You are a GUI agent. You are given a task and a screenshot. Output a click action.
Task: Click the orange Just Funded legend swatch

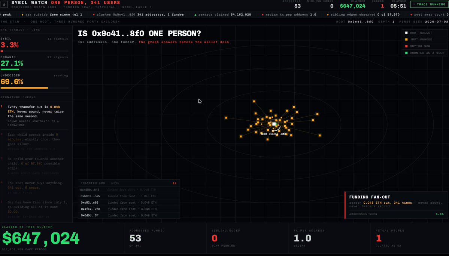click(406, 40)
